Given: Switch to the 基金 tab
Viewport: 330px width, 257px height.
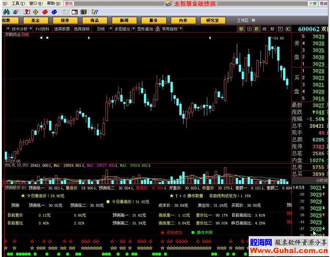Looking at the screenshot, I should click(36, 21).
